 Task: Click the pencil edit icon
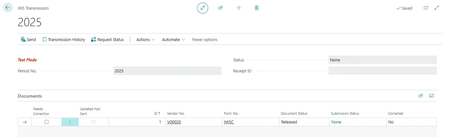pos(203,8)
